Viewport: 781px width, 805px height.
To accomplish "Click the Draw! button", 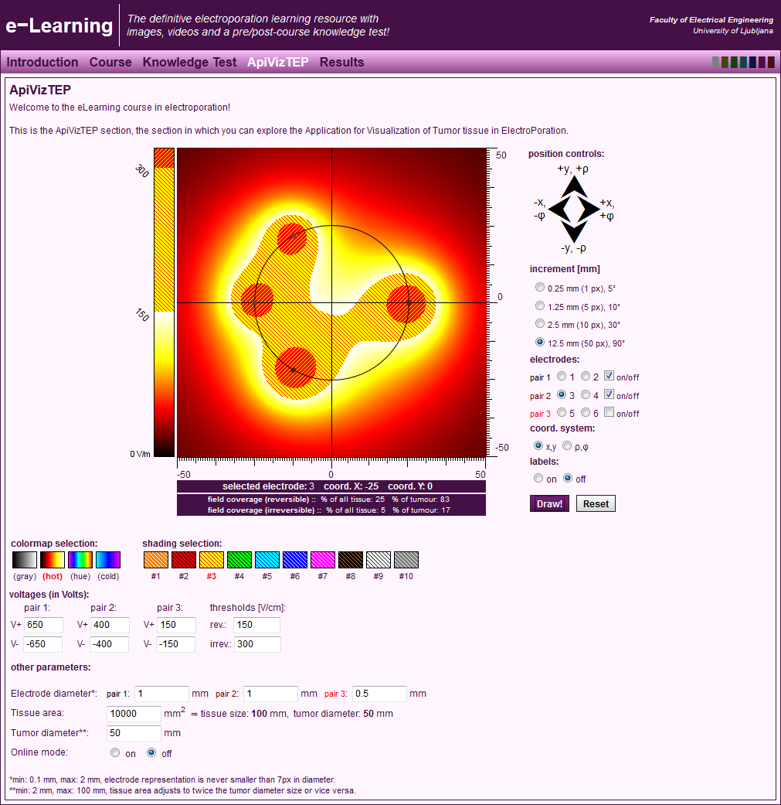I will [x=549, y=503].
